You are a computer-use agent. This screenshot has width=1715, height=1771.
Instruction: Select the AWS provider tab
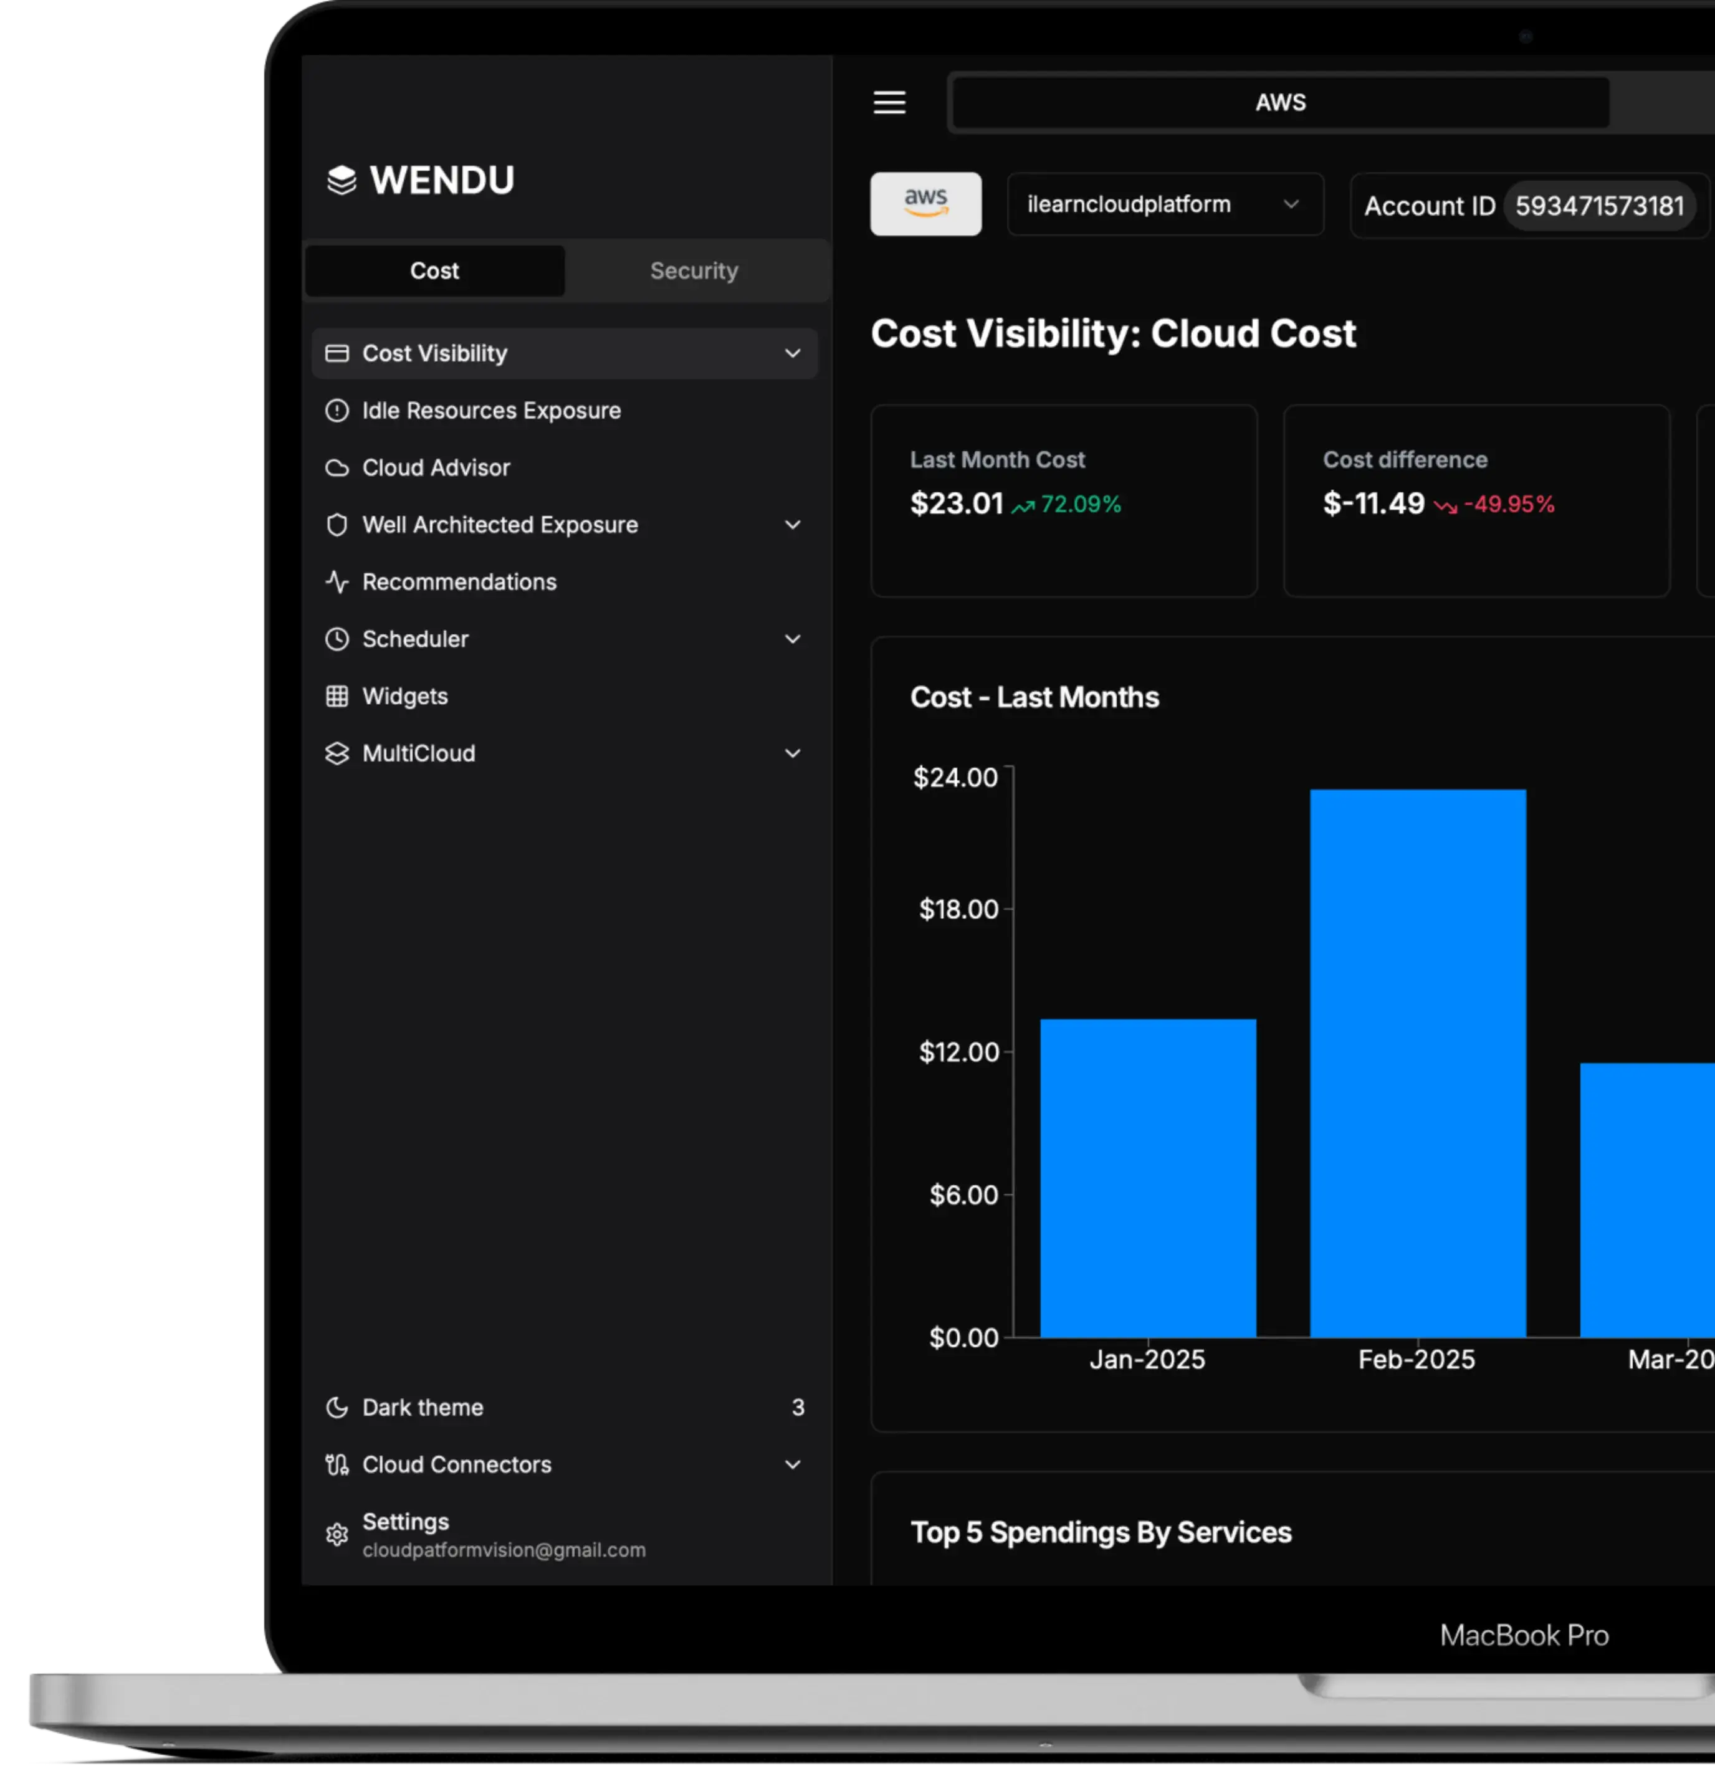point(1281,102)
